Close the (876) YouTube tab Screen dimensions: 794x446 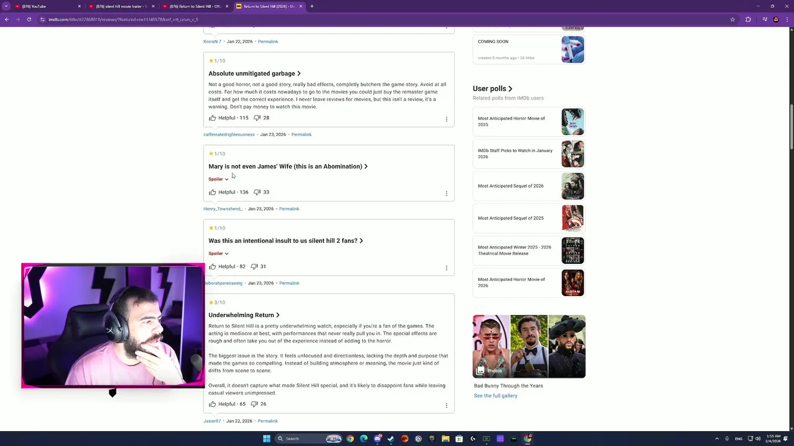coord(79,6)
